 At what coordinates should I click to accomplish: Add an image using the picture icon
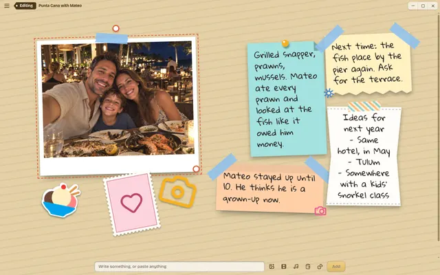pos(272,267)
